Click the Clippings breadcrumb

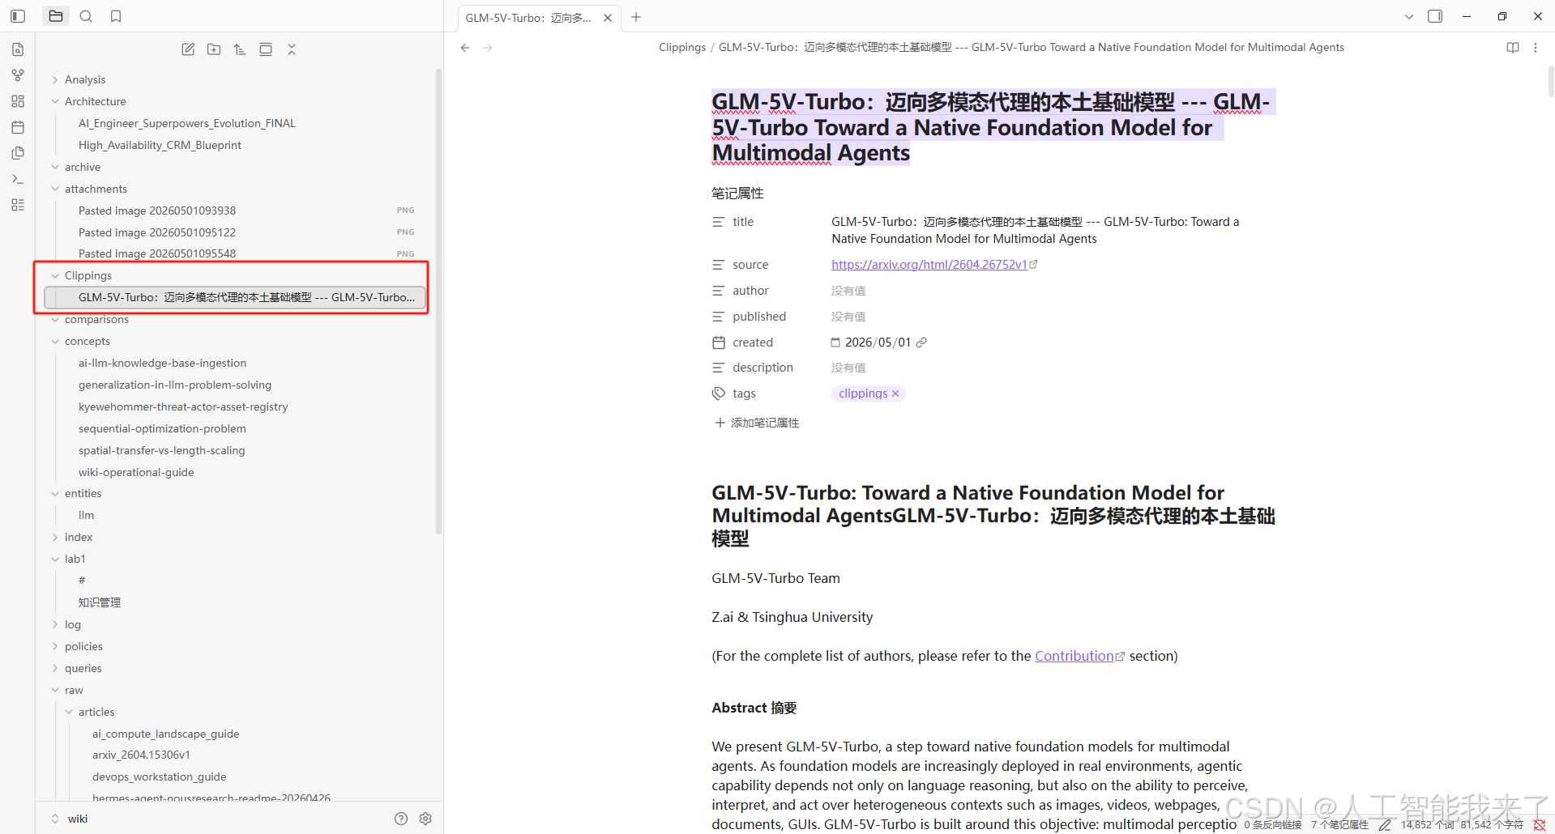[x=682, y=48]
